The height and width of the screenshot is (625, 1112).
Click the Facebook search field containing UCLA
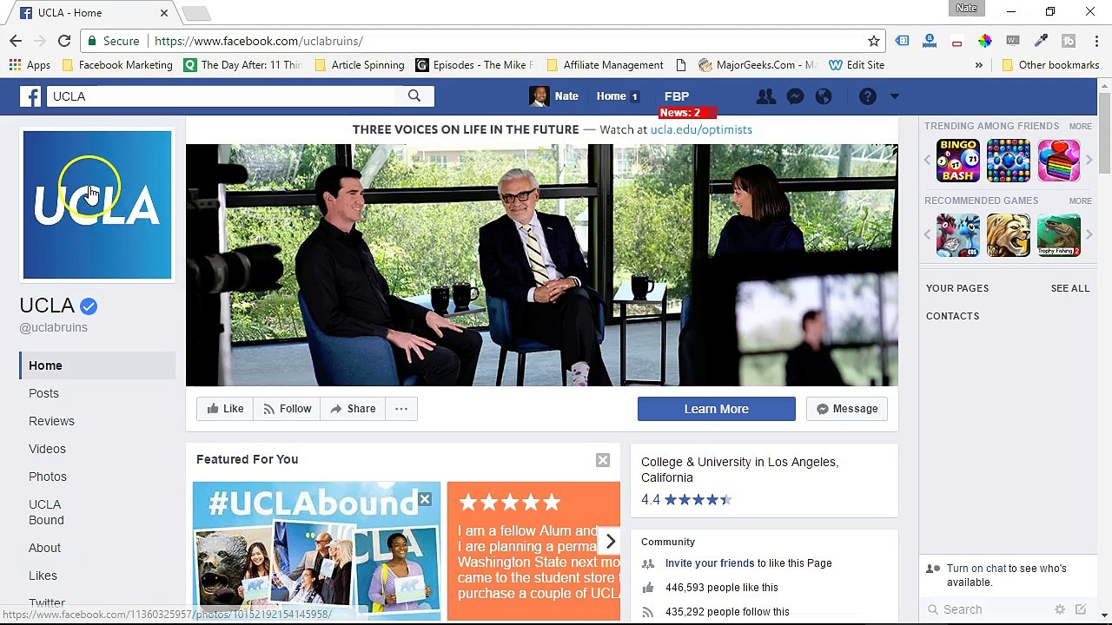222,96
